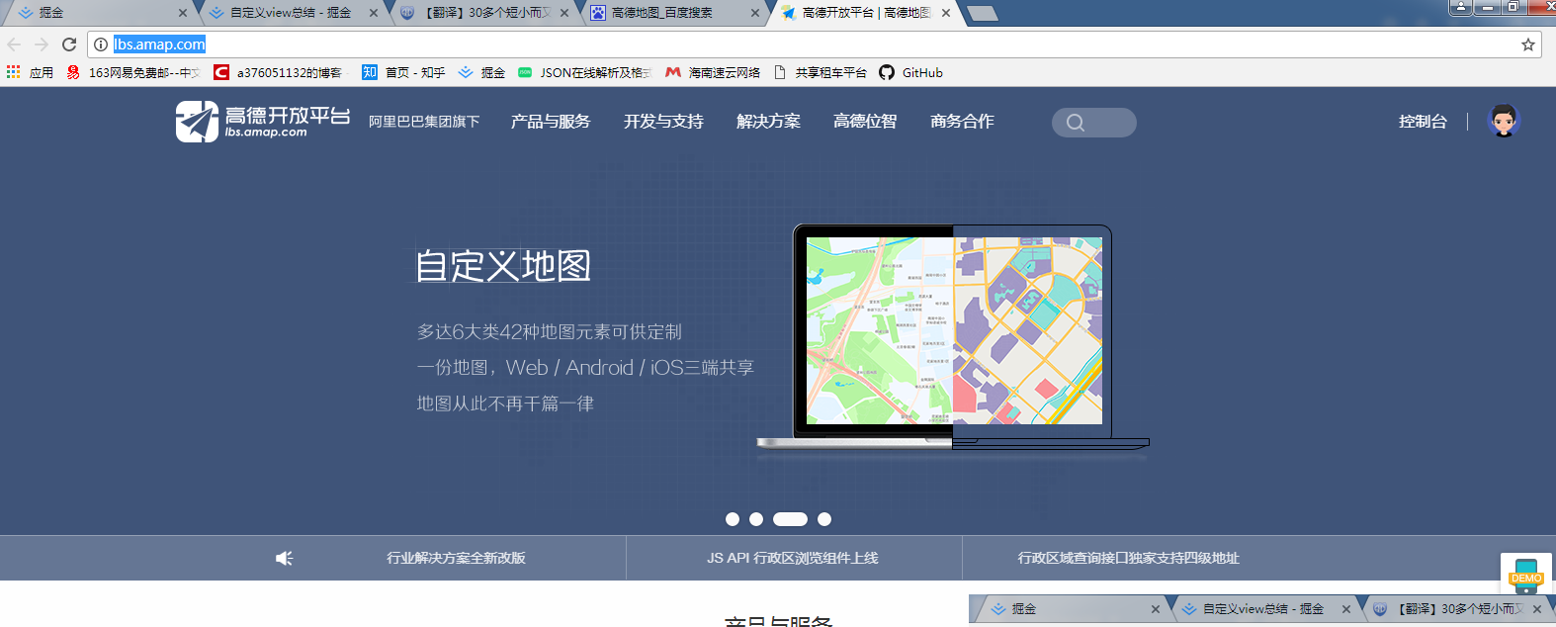Go to the 控制台 console

pos(1423,121)
